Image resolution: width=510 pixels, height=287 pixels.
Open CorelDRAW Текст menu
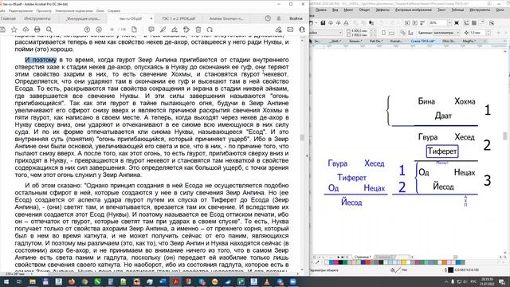pyautogui.click(x=441, y=10)
